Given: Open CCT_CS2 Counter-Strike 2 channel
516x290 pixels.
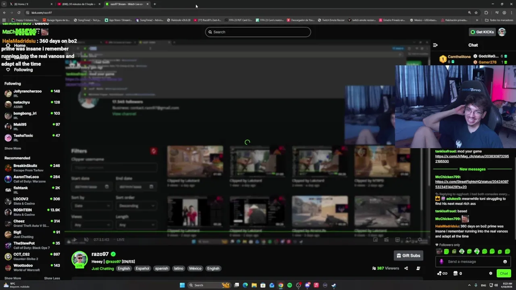Looking at the screenshot, I should 32,256.
